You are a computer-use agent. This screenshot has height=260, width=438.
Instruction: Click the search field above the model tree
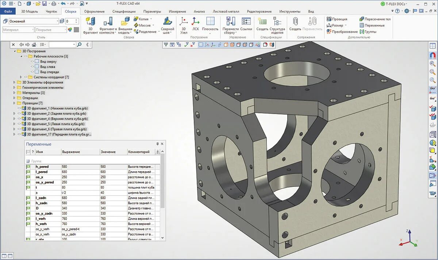[62, 45]
